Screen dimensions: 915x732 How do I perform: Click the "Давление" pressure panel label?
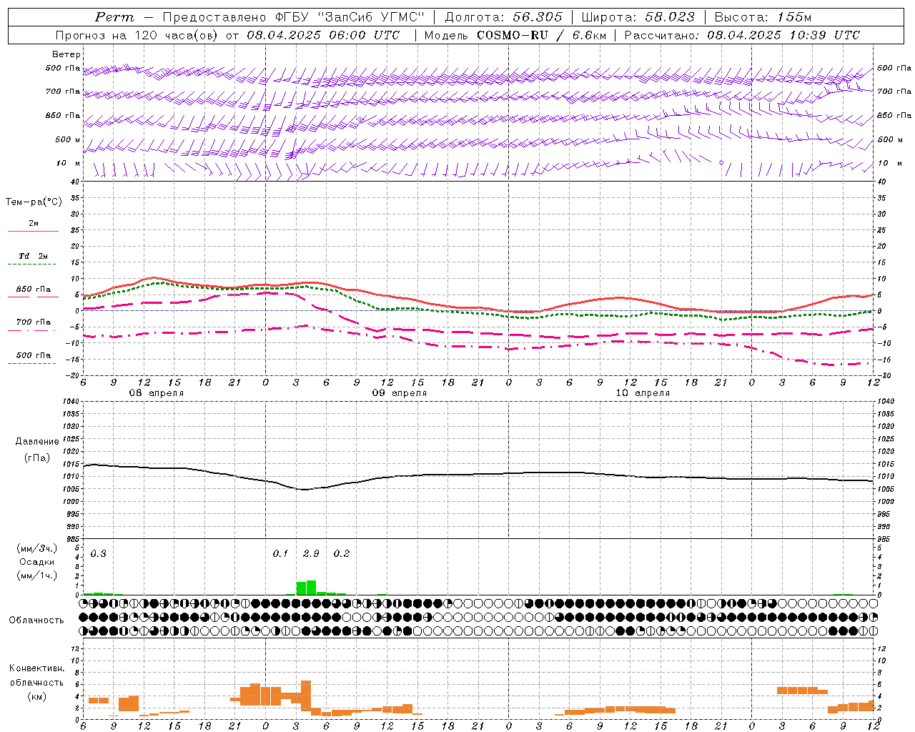tap(37, 442)
